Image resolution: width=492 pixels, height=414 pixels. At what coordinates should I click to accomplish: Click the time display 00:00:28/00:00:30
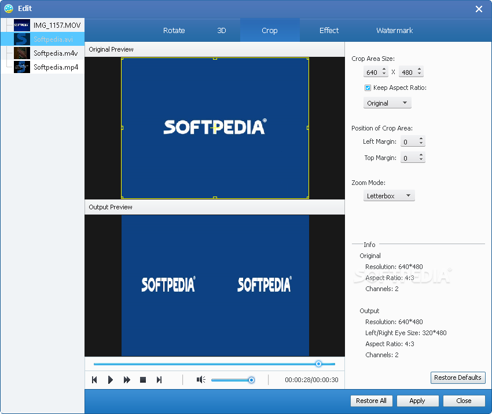click(x=311, y=380)
